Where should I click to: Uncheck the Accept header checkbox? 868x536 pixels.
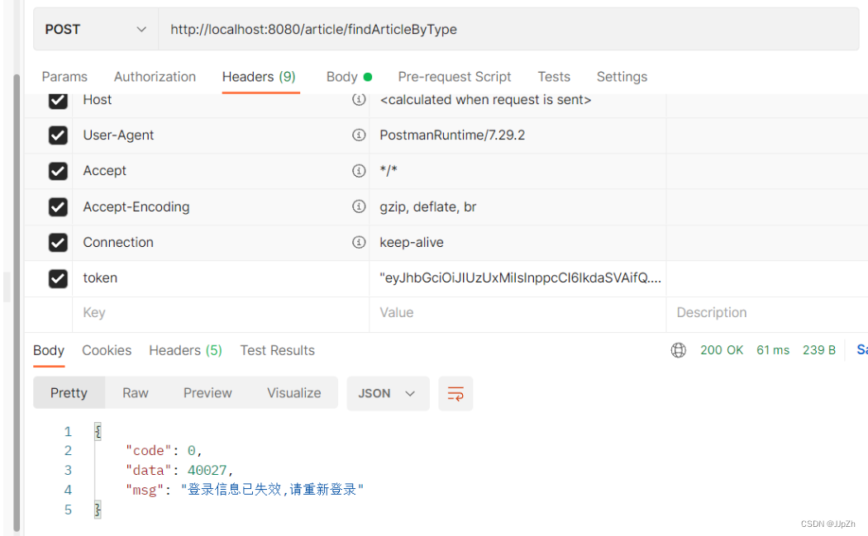(58, 171)
